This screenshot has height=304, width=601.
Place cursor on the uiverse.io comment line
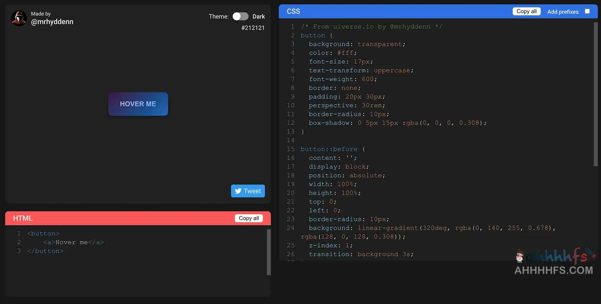point(371,27)
